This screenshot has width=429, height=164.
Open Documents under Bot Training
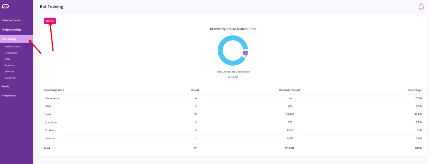(11, 53)
